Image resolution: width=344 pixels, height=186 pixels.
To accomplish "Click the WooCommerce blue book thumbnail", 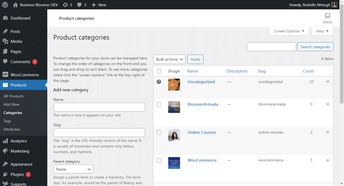I will (174, 163).
